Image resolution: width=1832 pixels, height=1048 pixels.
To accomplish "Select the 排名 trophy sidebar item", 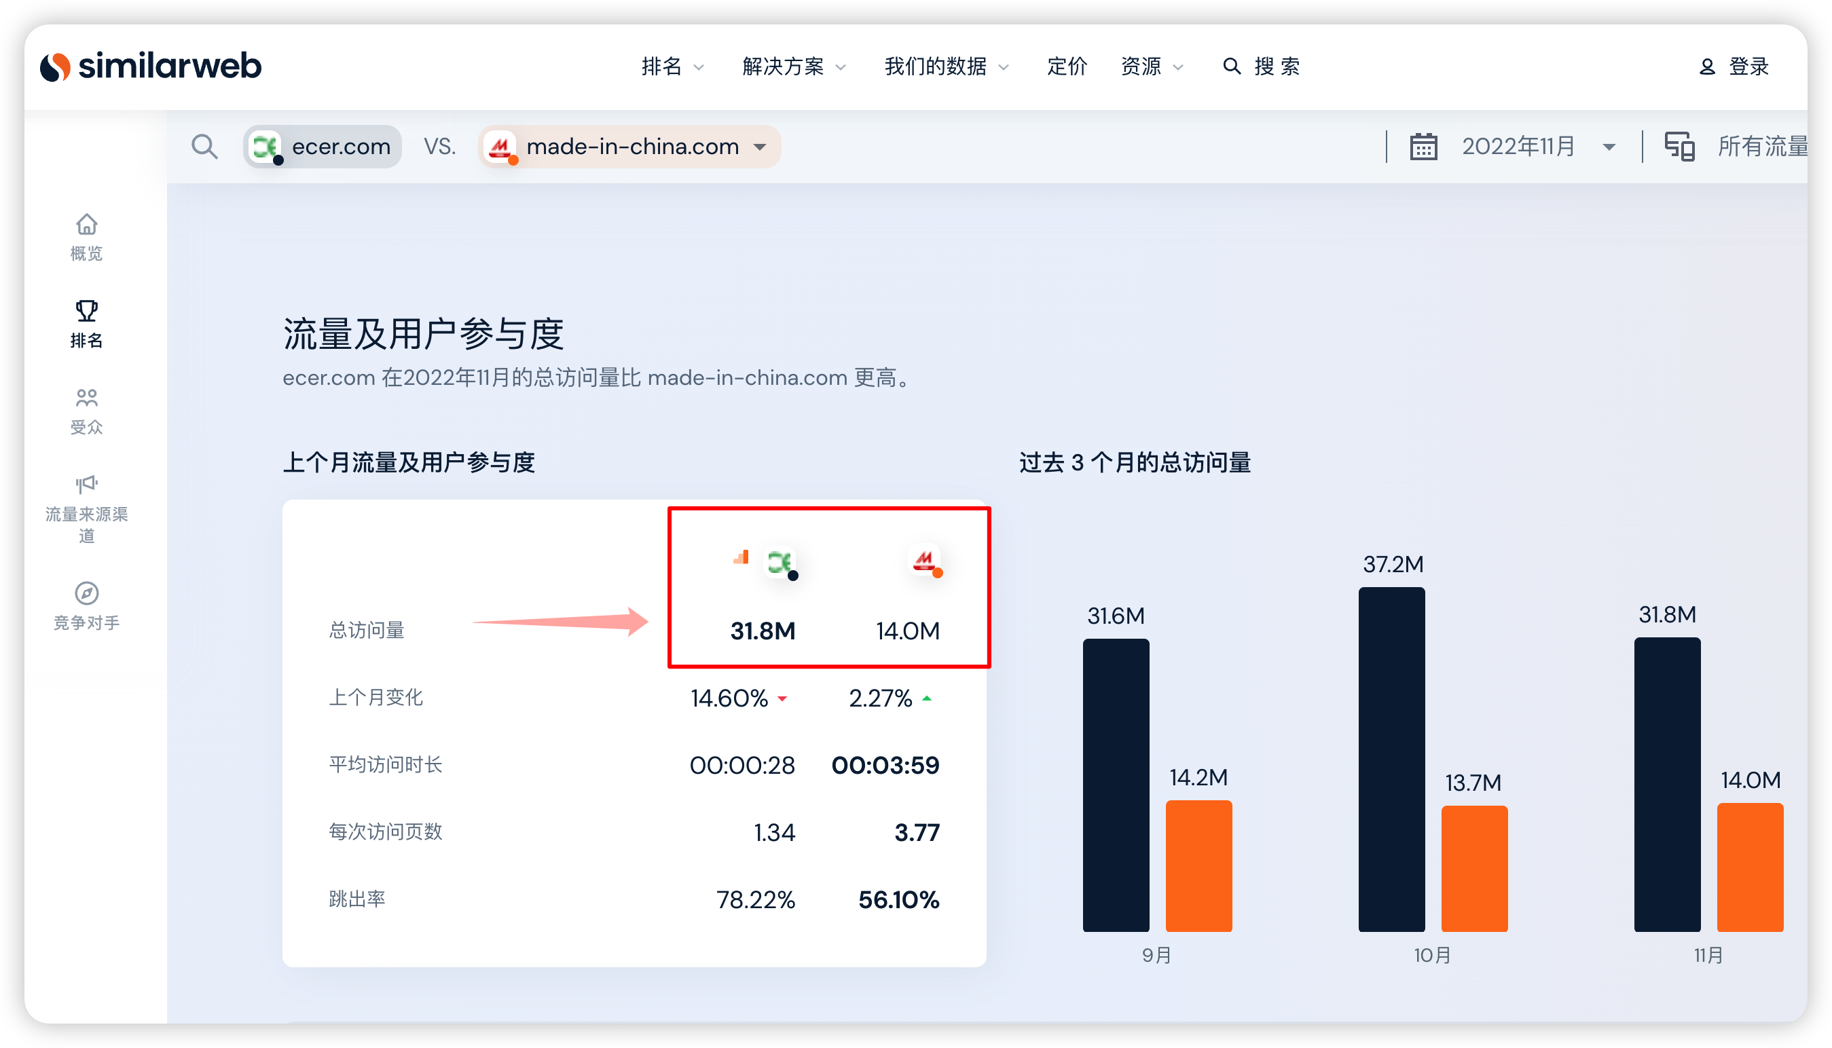I will (86, 324).
